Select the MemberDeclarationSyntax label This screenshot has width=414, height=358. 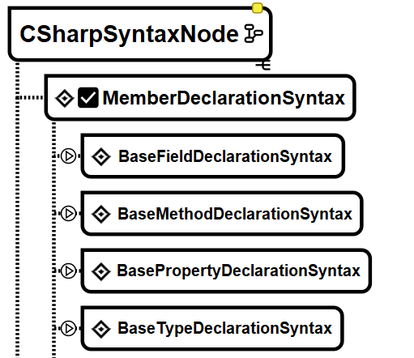coord(224,98)
